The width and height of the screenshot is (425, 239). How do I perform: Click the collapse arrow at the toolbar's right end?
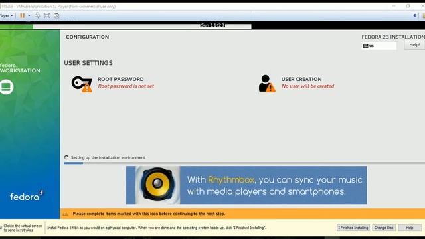[414, 15]
